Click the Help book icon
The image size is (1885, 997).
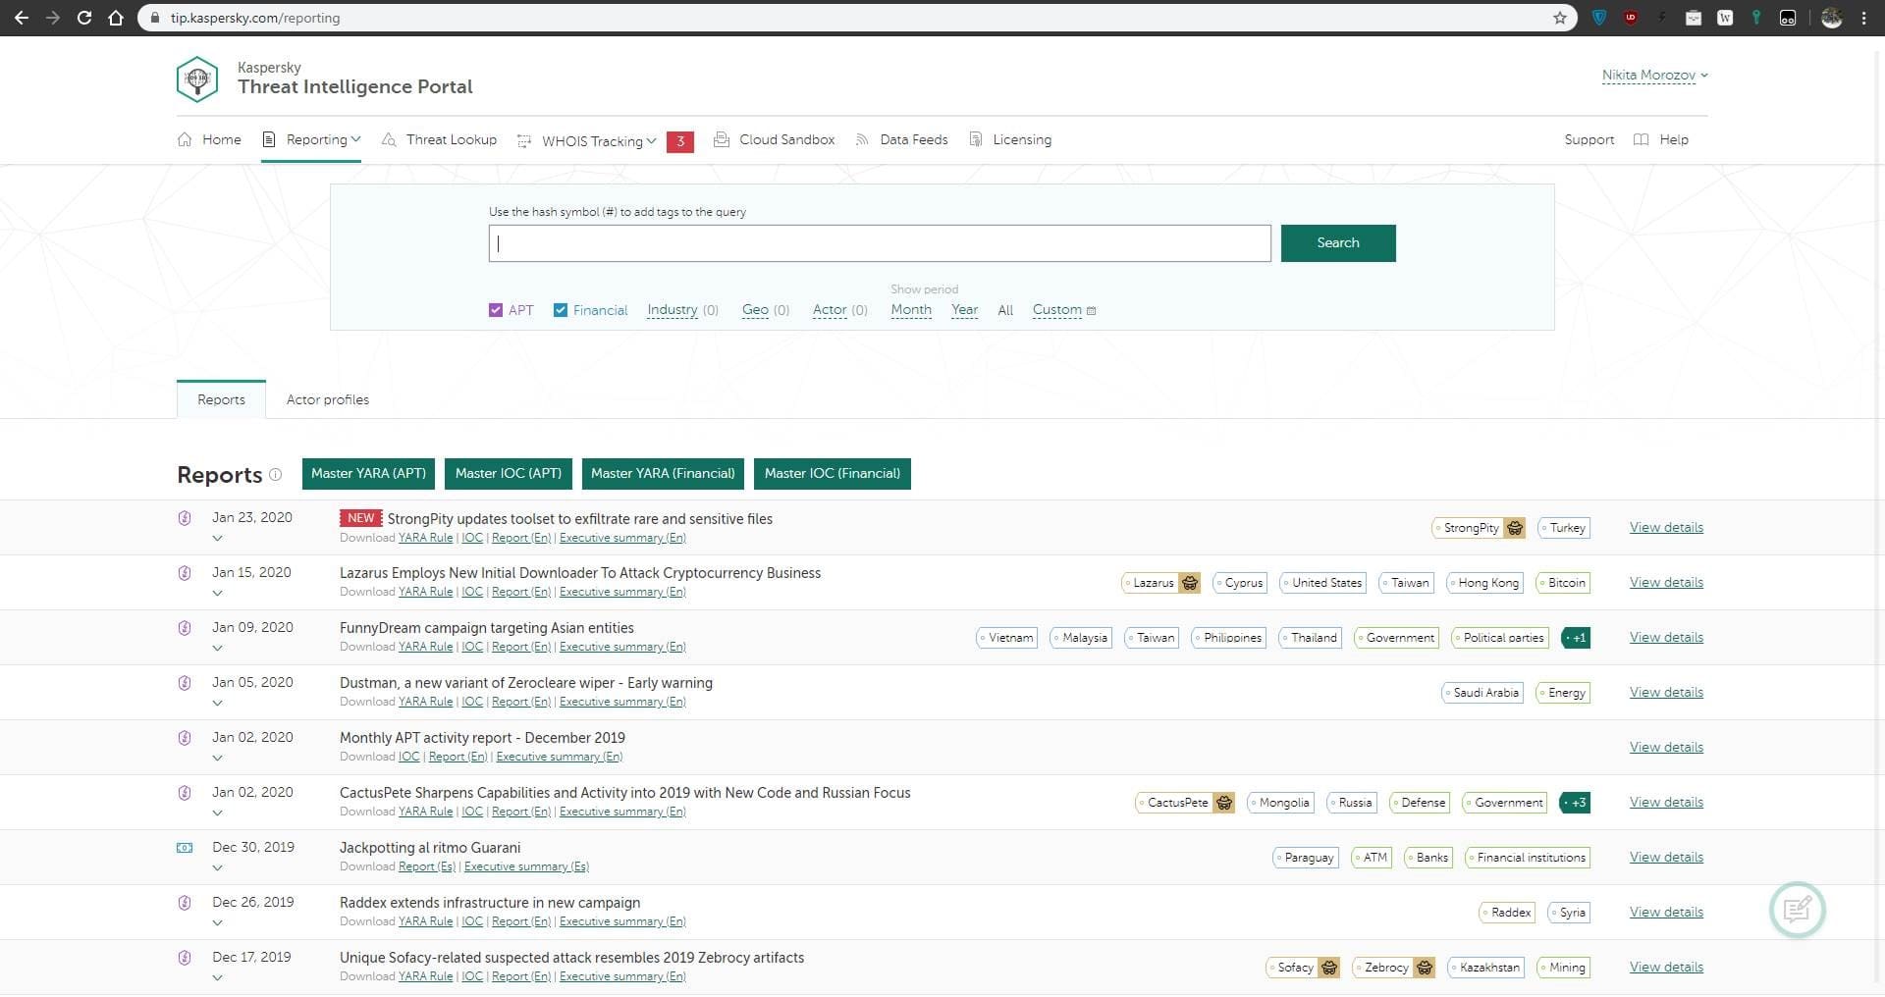pyautogui.click(x=1641, y=139)
